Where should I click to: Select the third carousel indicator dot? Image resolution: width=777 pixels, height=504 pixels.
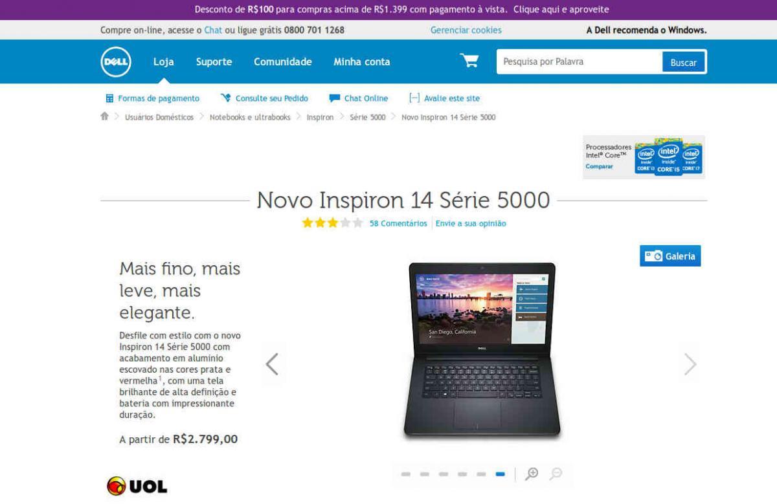[444, 474]
